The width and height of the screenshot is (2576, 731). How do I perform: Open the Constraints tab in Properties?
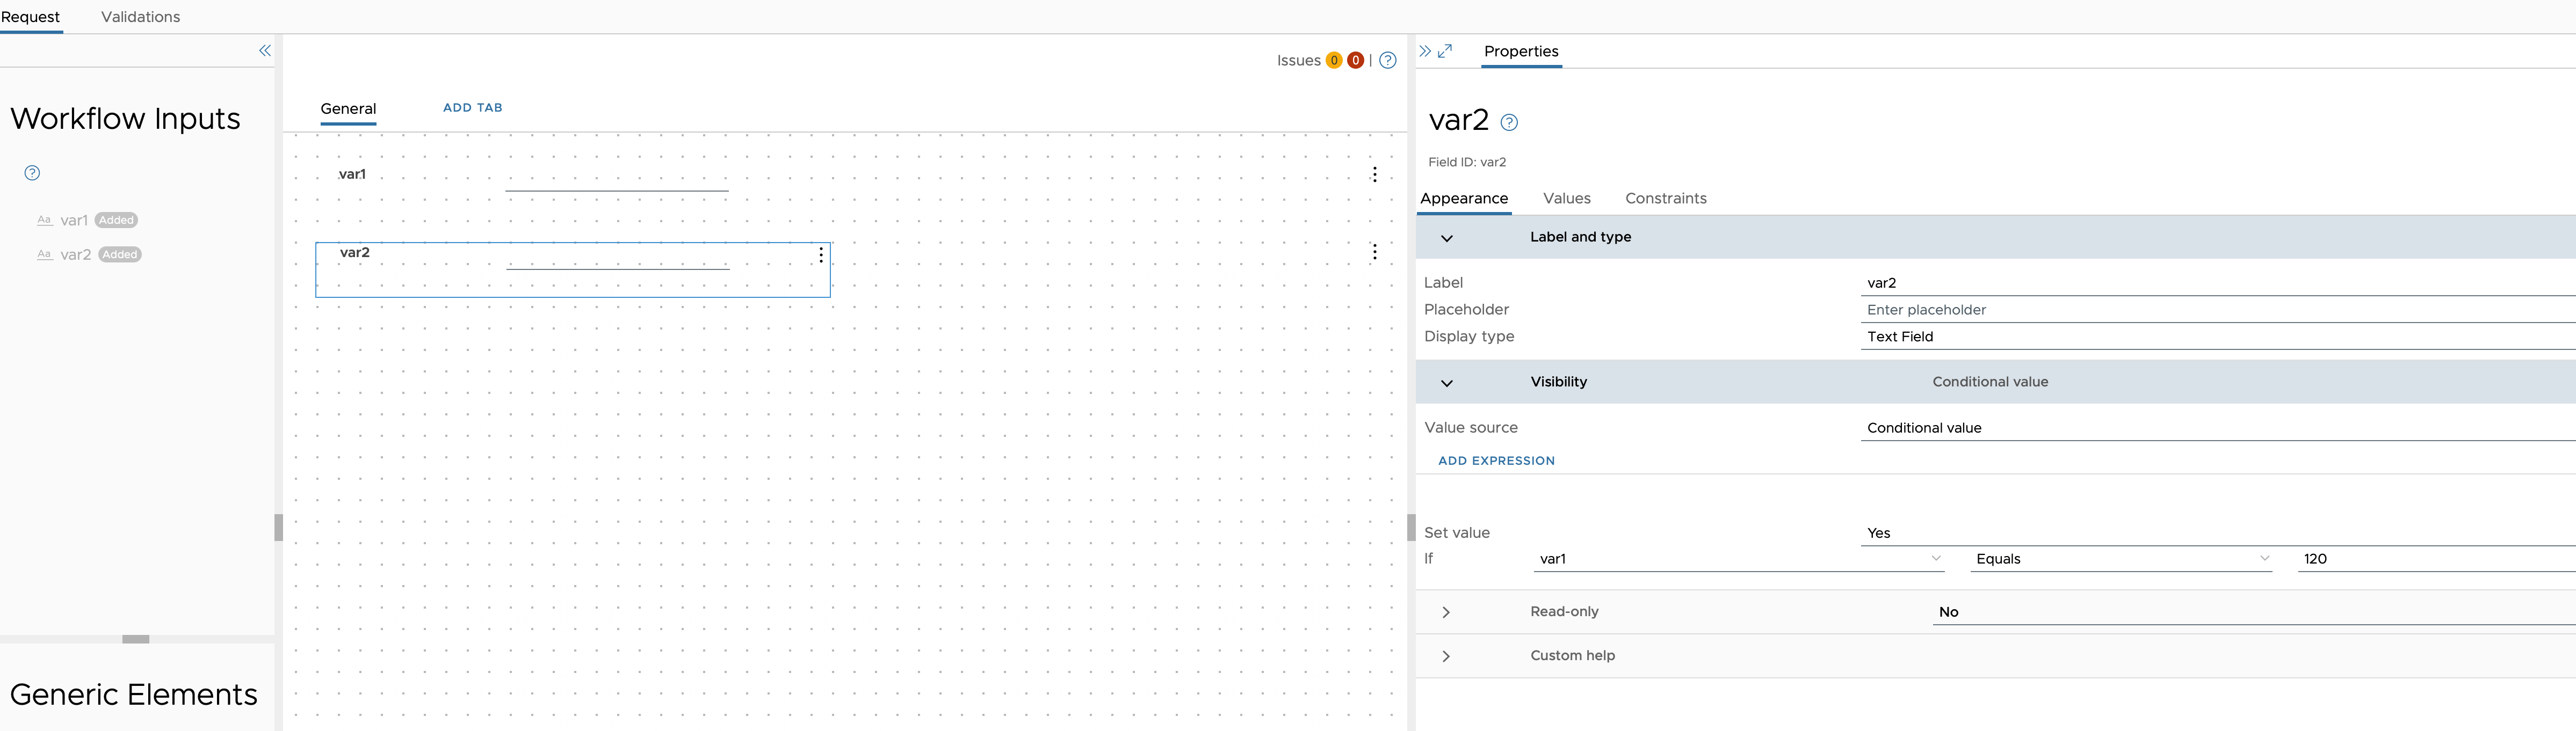pos(1665,198)
